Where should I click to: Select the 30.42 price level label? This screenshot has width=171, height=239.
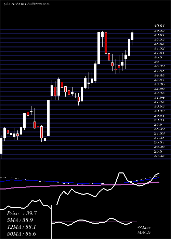(159, 111)
